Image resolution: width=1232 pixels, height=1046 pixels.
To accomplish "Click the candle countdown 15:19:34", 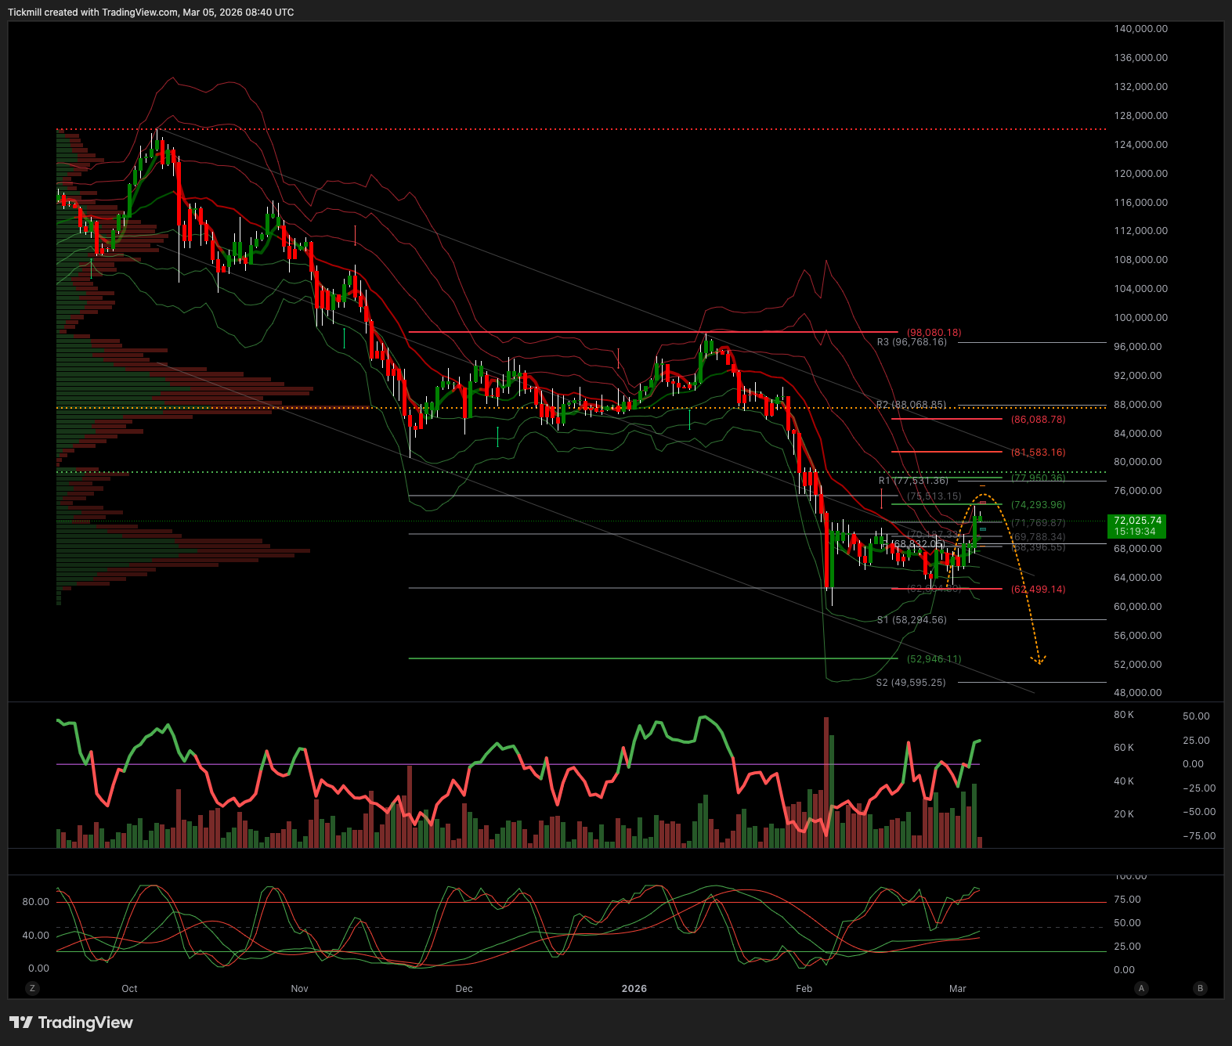I will click(x=1135, y=532).
